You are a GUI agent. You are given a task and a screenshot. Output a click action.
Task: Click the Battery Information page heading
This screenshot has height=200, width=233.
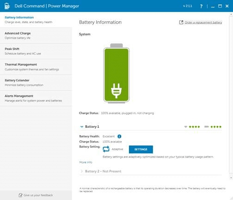(100, 22)
